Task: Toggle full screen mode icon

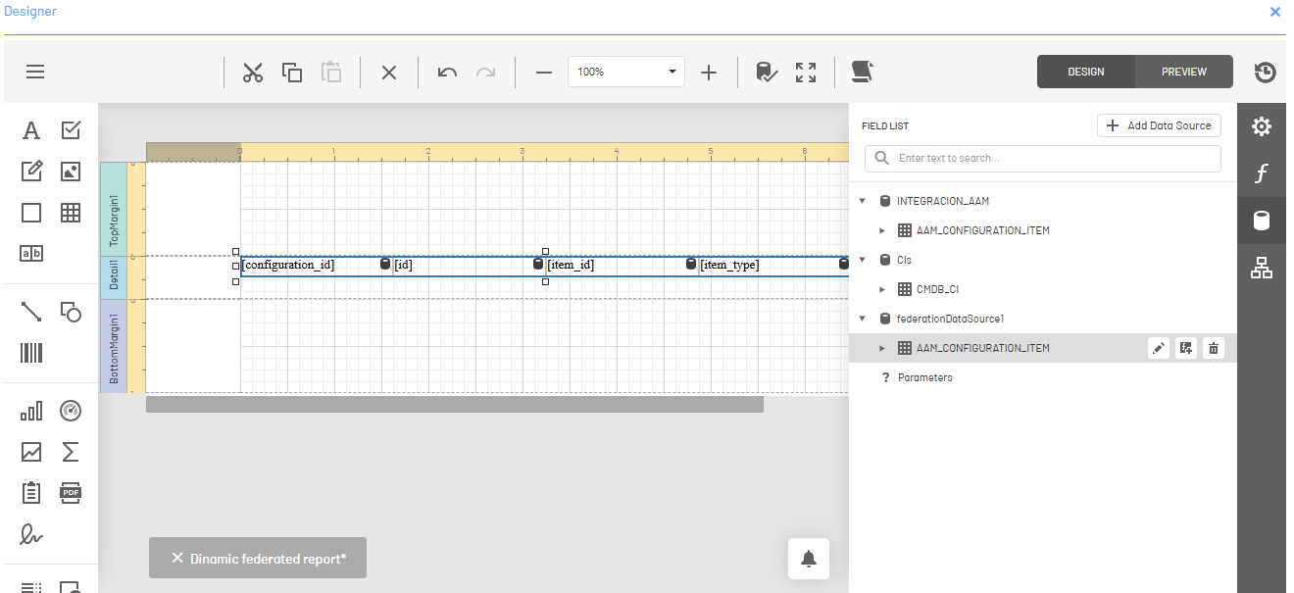Action: (806, 73)
